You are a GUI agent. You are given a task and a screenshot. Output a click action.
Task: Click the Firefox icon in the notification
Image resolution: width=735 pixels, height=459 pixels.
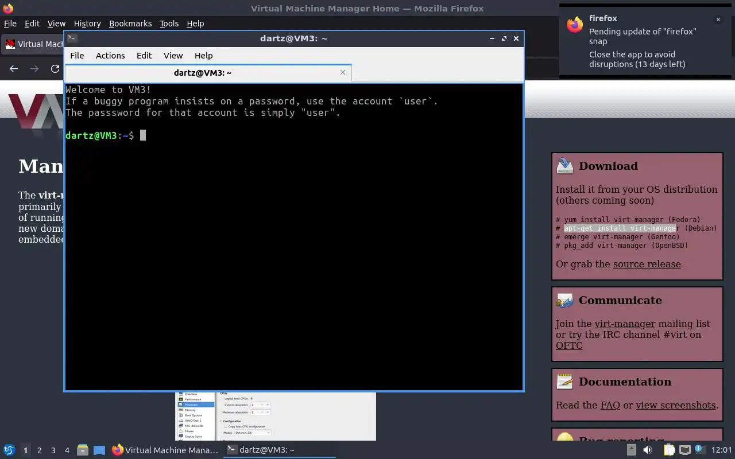(575, 25)
